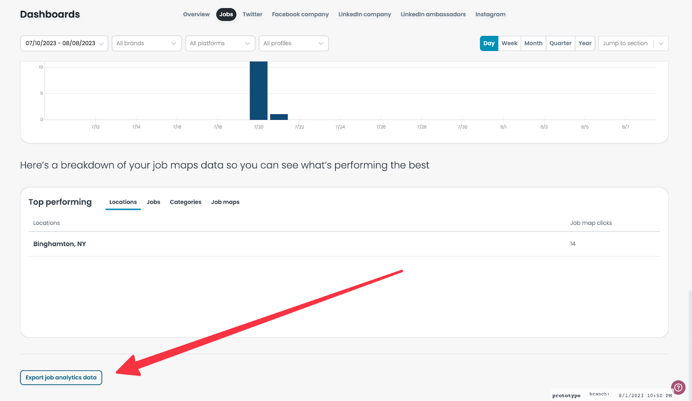The image size is (692, 401).
Task: Set chart granularity to Year
Action: coord(585,43)
